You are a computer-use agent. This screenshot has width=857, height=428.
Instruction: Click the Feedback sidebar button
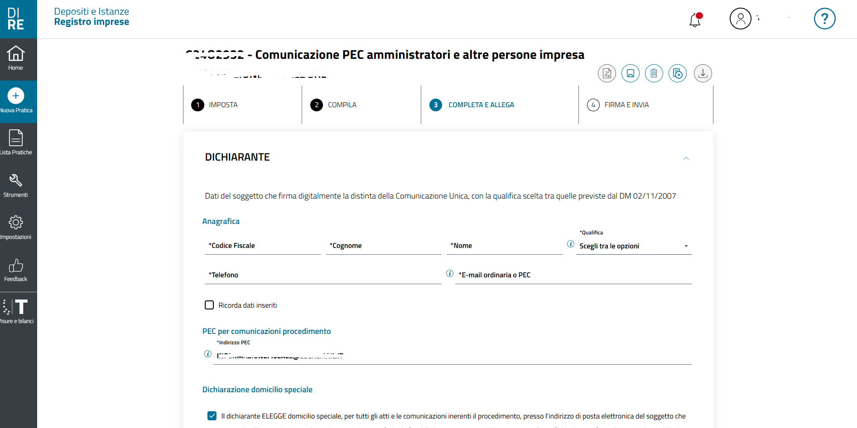tap(16, 270)
